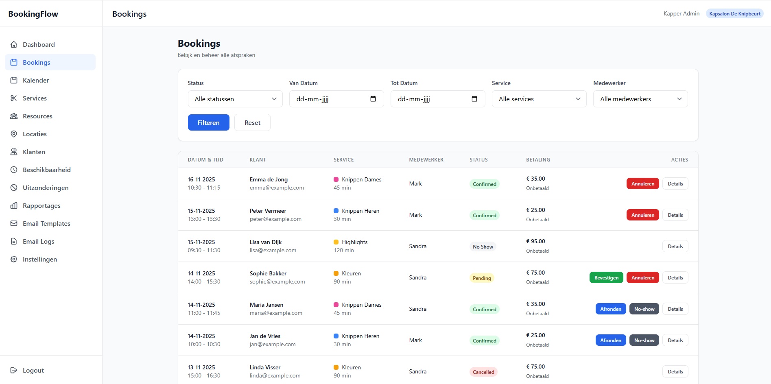
Task: Open Rapportages via the chart icon
Action: [14, 205]
